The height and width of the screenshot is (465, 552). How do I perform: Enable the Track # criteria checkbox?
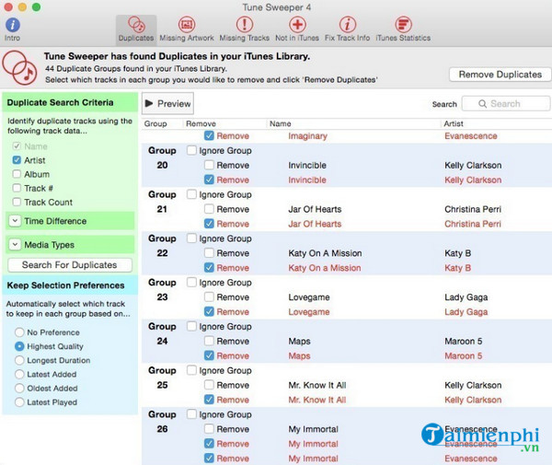click(17, 188)
